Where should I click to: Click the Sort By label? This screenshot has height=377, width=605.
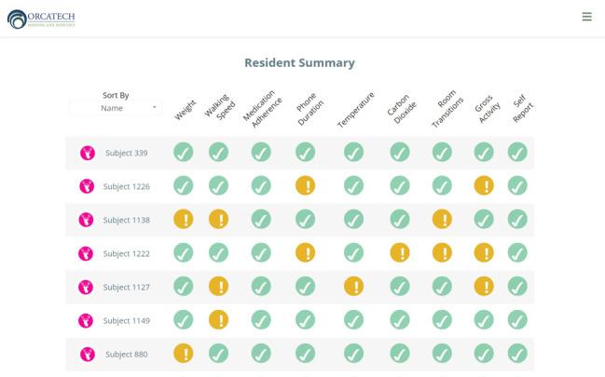[x=116, y=95]
